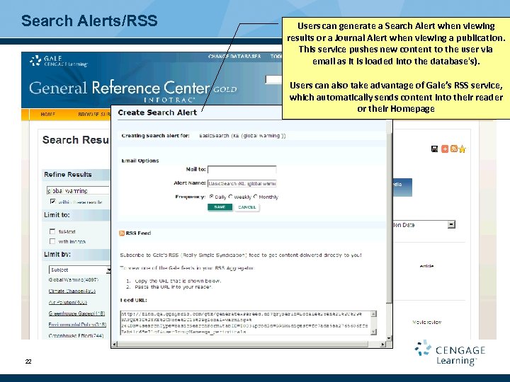Click the Climate Change subject link

pyautogui.click(x=72, y=291)
